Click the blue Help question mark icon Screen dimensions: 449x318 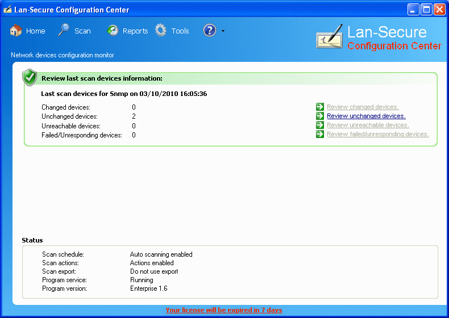click(x=210, y=30)
